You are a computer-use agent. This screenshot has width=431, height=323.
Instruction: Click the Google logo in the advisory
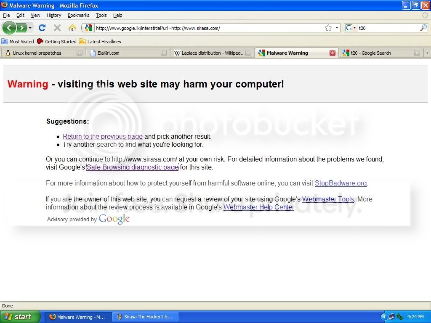pyautogui.click(x=114, y=219)
